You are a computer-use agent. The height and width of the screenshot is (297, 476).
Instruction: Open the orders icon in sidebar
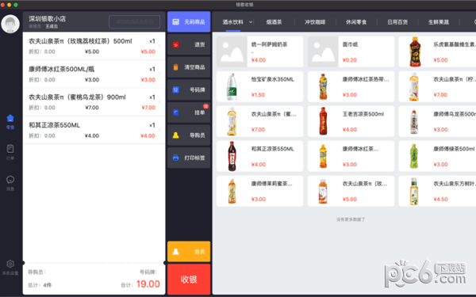(x=10, y=149)
